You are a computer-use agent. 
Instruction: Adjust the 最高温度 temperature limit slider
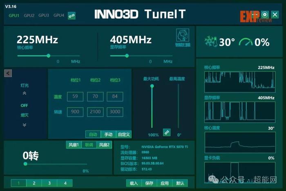coord(179,106)
